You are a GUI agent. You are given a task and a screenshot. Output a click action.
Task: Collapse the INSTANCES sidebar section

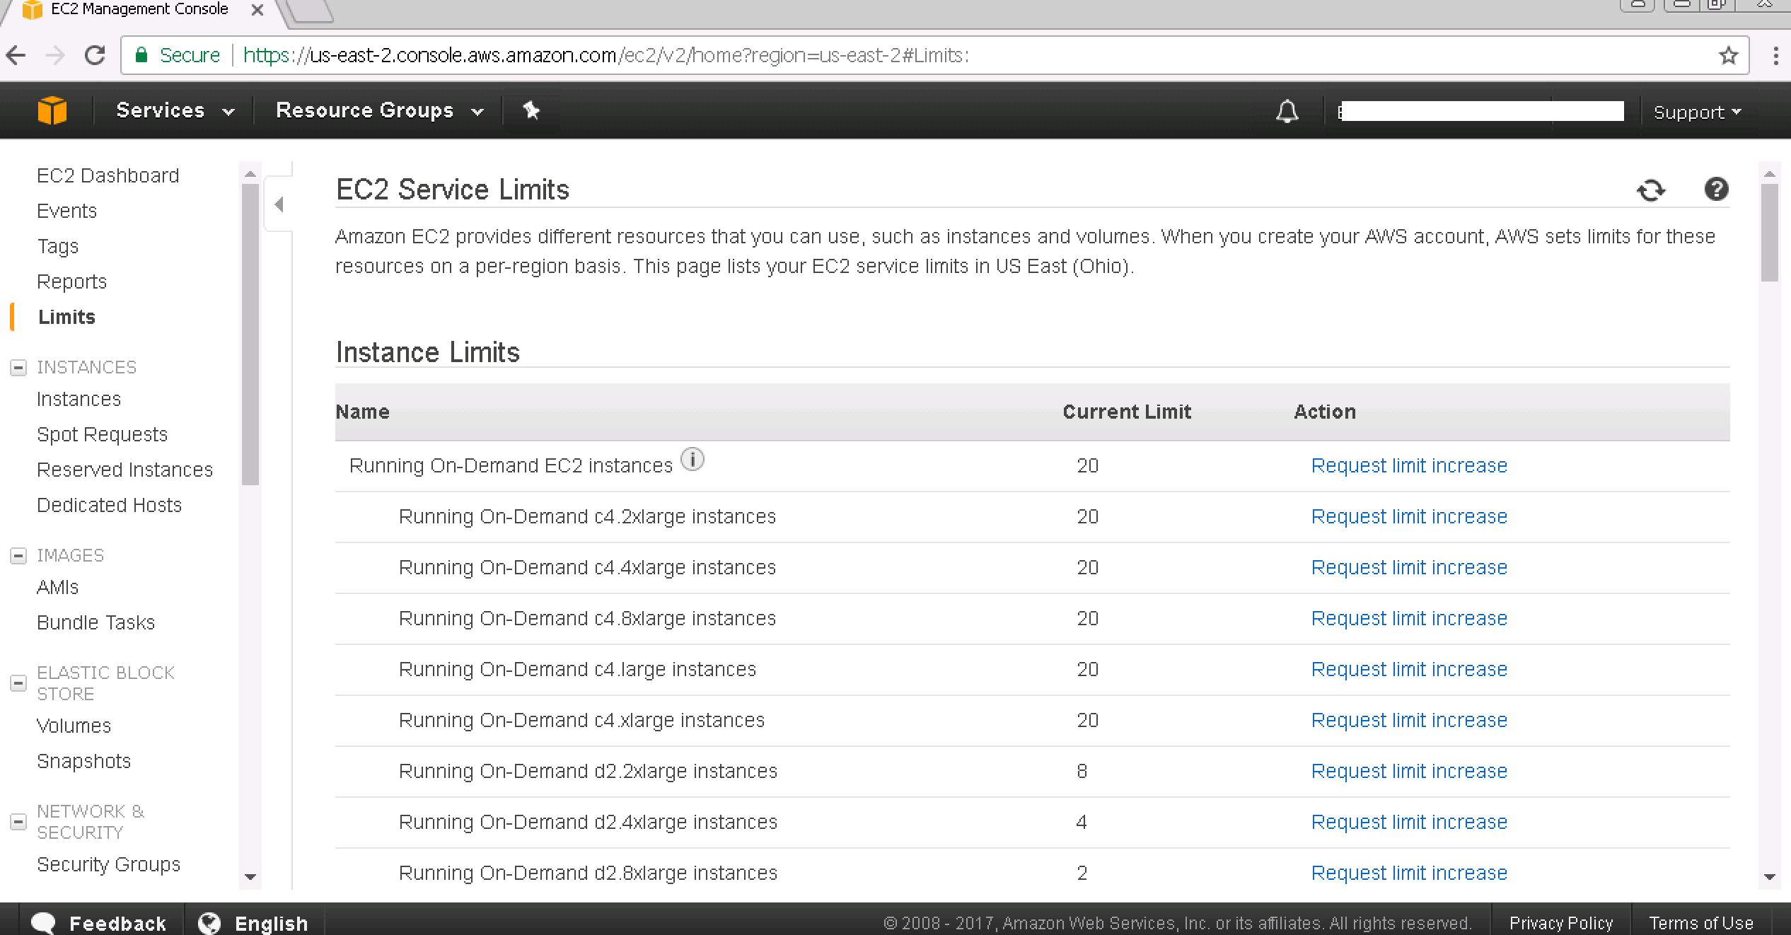click(x=18, y=367)
